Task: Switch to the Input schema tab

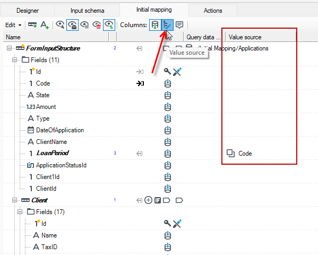Action: [87, 11]
